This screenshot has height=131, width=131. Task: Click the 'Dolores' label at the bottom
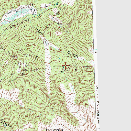click(x=54, y=130)
